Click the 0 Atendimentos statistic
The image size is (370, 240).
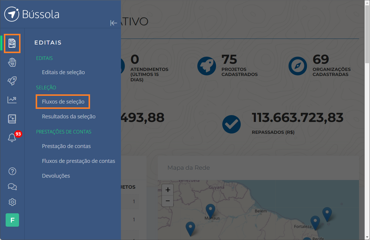point(149,68)
